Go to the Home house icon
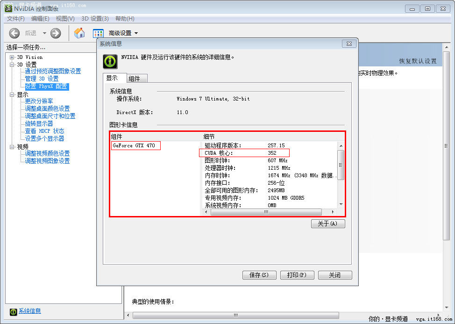 [79, 33]
